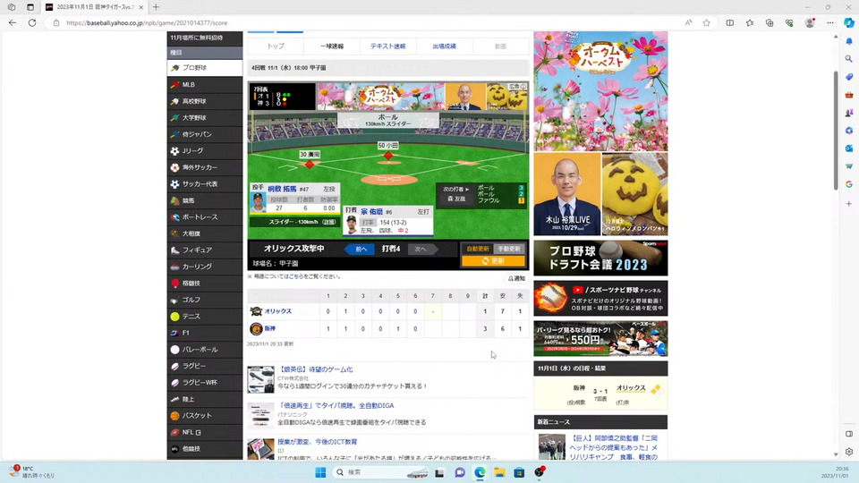This screenshot has width=859, height=483.
Task: Open the パ・リーグ 550円 banner
Action: [600, 338]
